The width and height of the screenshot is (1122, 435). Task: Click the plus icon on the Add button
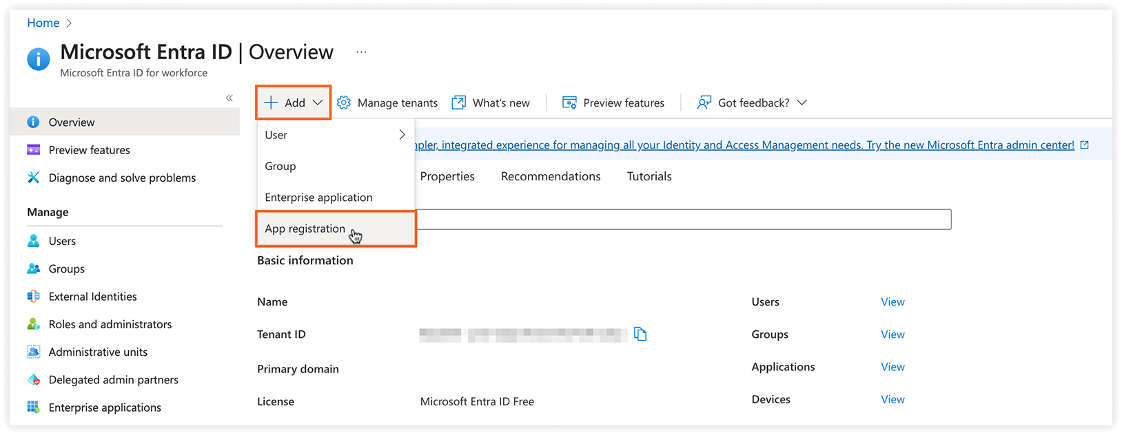pos(272,103)
